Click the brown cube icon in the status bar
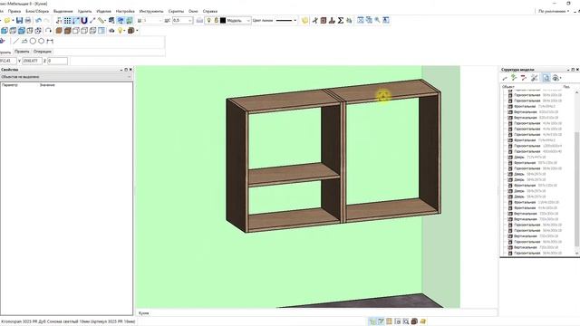This screenshot has width=580, height=326. (x=414, y=321)
